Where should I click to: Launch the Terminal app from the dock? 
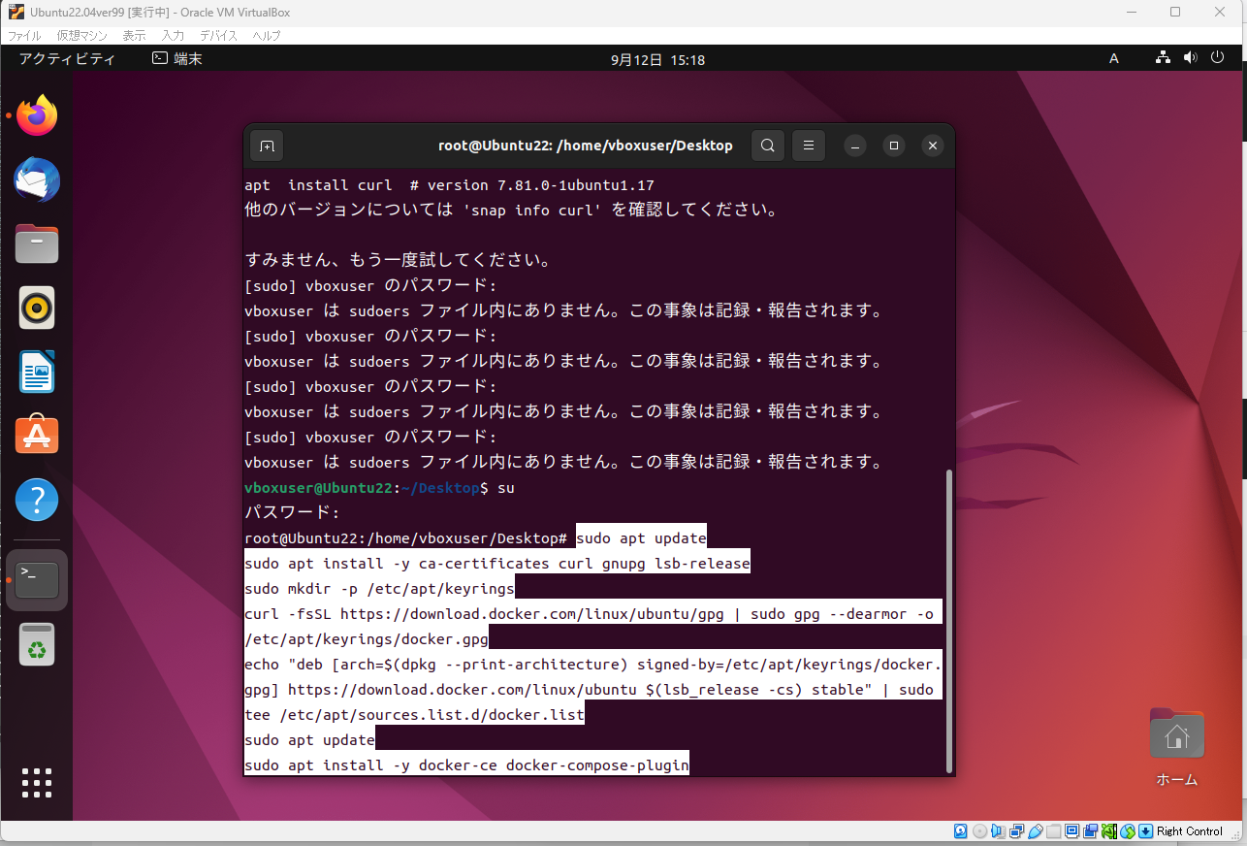[36, 579]
